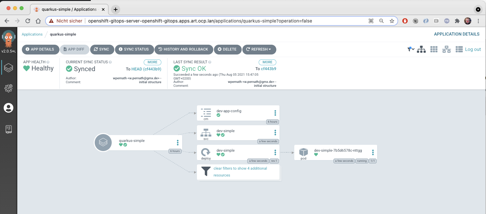Click the Synced status text
Viewport: 486px width, 214px height.
(x=85, y=69)
